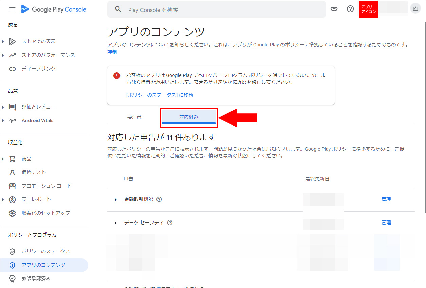Select アプリのコンテンツ in sidebar
This screenshot has height=288, width=426.
(x=43, y=265)
